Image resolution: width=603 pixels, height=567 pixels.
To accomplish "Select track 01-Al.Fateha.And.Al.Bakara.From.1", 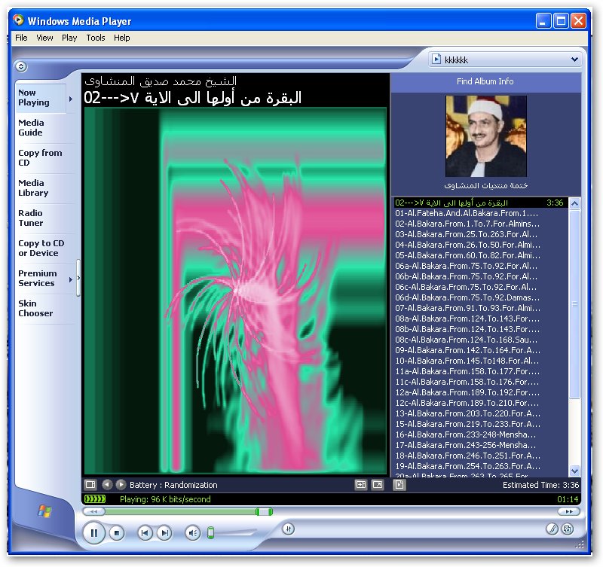I will 480,213.
